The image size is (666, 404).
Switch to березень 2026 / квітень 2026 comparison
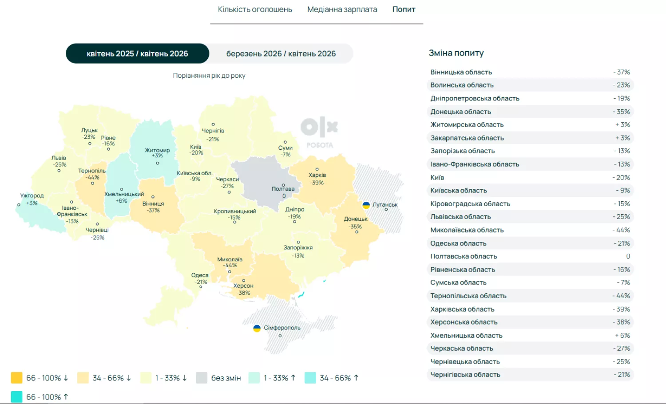coord(281,54)
